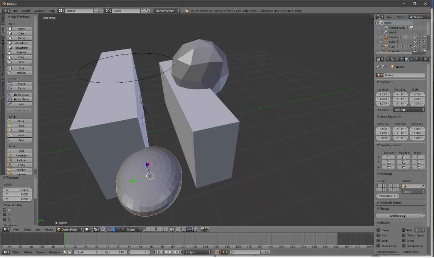Open the Constraints chain-link properties tab

(x=411, y=59)
